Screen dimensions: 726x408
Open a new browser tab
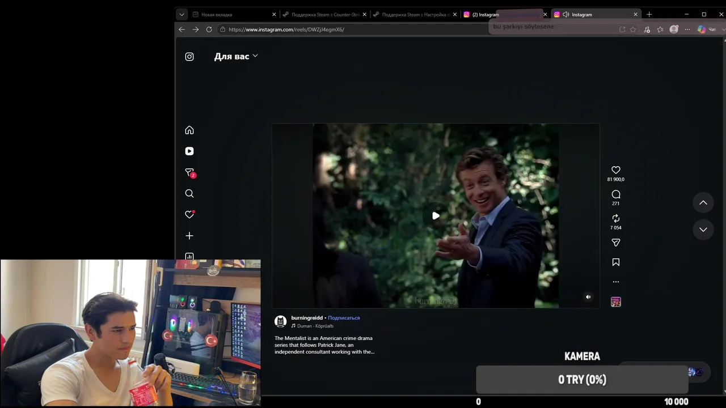click(x=649, y=15)
